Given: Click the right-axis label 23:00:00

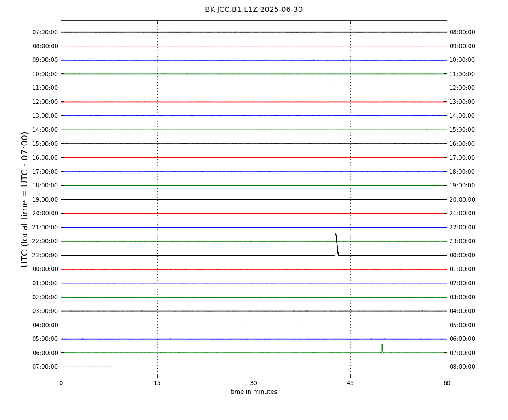Looking at the screenshot, I should click(x=463, y=241).
